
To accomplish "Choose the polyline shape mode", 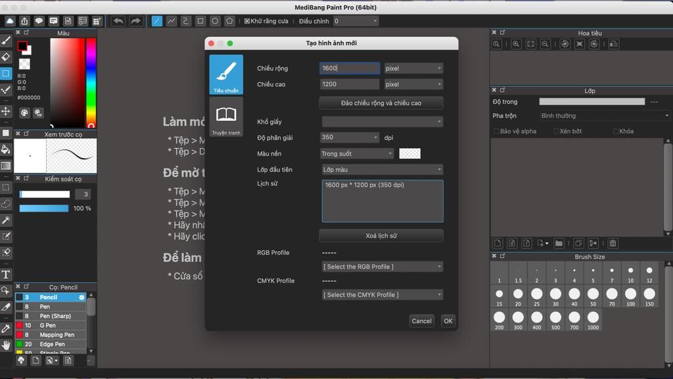I will [172, 21].
